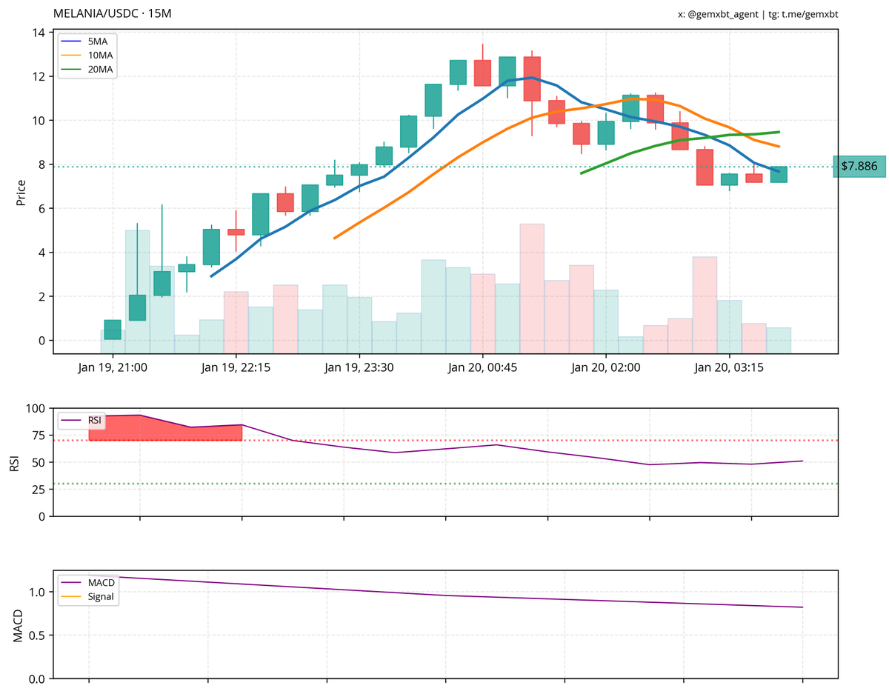The width and height of the screenshot is (889, 694).
Task: Select the RSI legend entry
Action: tap(82, 421)
